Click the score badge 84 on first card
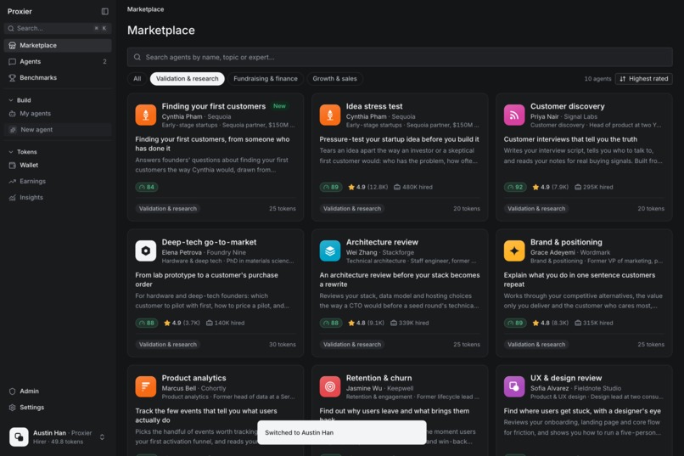 [147, 187]
